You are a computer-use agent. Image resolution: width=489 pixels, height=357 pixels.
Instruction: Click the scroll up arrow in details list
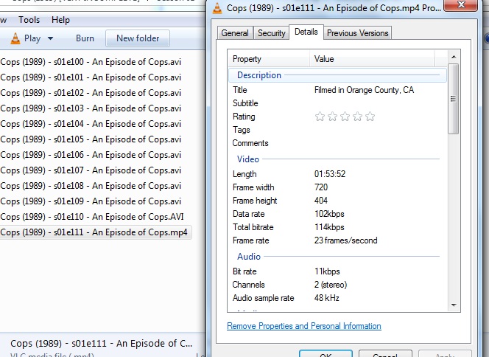click(x=454, y=57)
